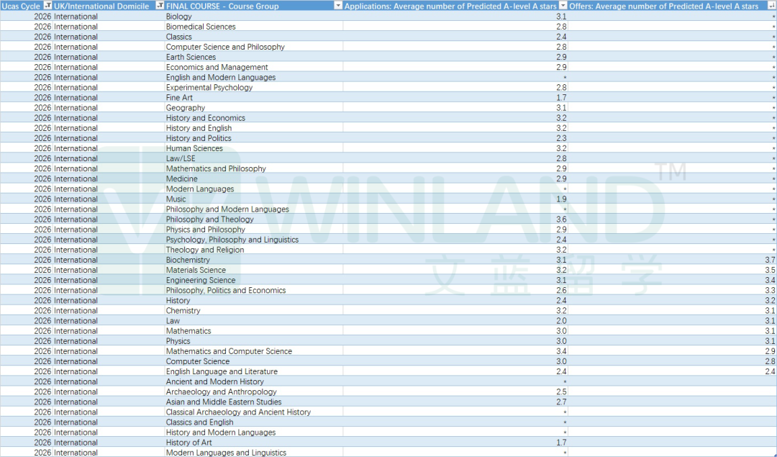The width and height of the screenshot is (777, 457).
Task: Click the 2.5 value for Archaeology and Anthropology
Action: tap(561, 392)
